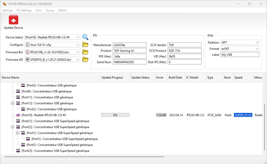267x164 pixels.
Task: Click hub icon of Port8 entry
Action: point(18,91)
